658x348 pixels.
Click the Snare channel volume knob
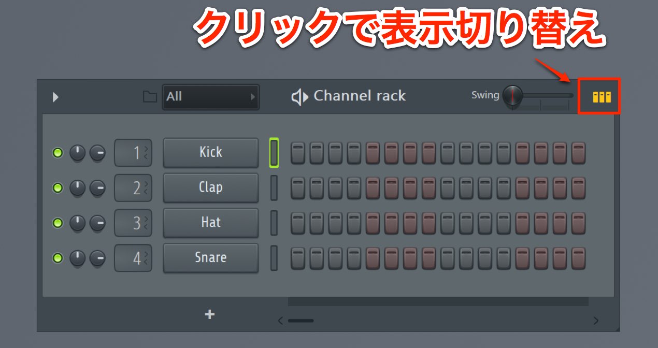tap(97, 258)
